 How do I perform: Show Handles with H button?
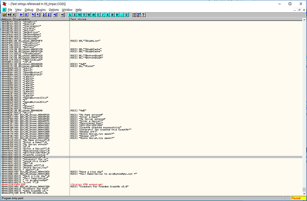click(93, 15)
